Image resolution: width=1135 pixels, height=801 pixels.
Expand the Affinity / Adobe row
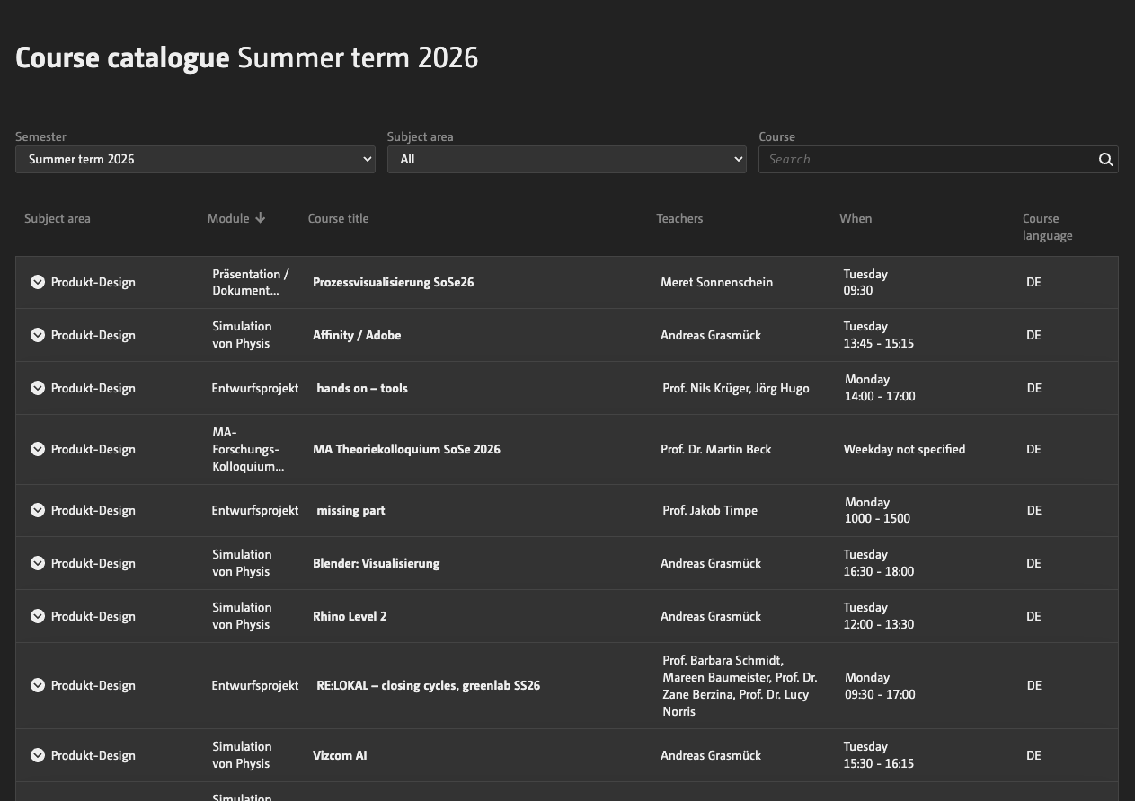(38, 335)
